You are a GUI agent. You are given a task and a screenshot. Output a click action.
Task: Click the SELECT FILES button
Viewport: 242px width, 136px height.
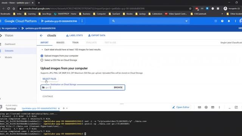[x=50, y=79]
